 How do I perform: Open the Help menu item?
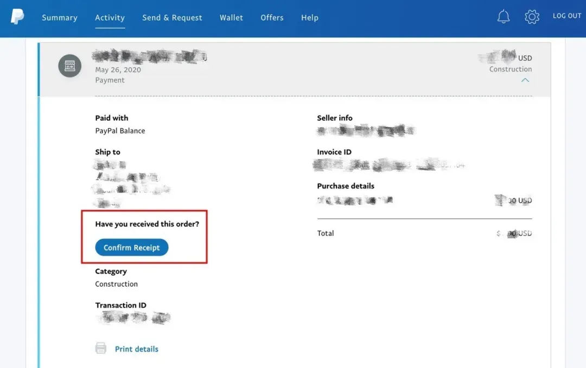[310, 17]
